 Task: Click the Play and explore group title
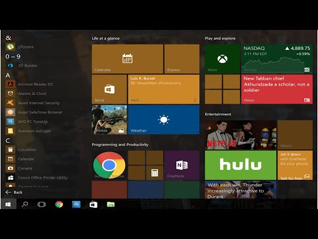[220, 39]
